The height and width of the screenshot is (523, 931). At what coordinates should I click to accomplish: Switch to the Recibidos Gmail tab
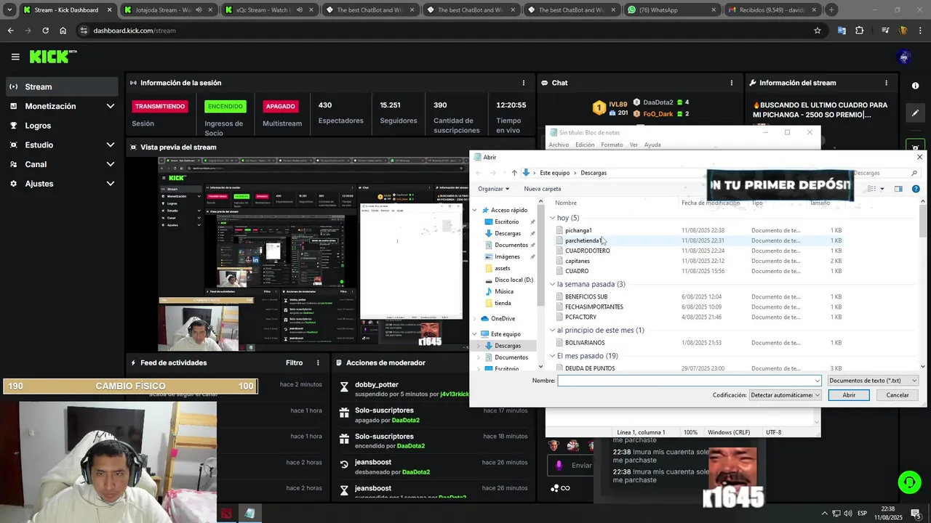773,10
